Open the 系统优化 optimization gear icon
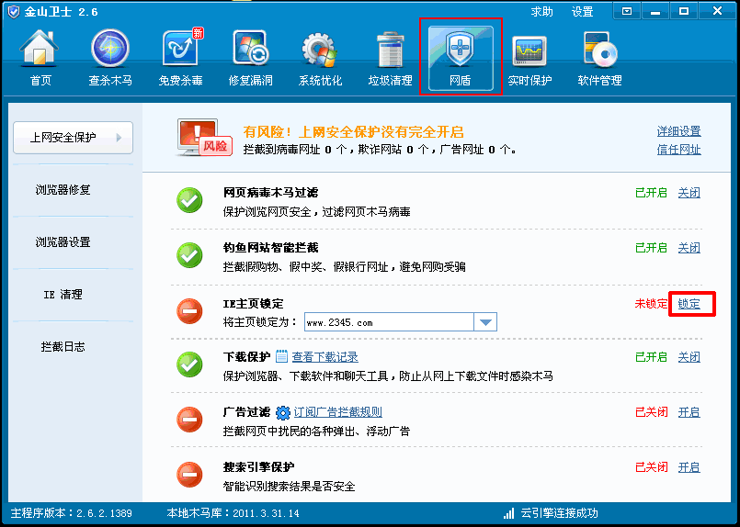Viewport: 740px width, 527px height. tap(320, 50)
